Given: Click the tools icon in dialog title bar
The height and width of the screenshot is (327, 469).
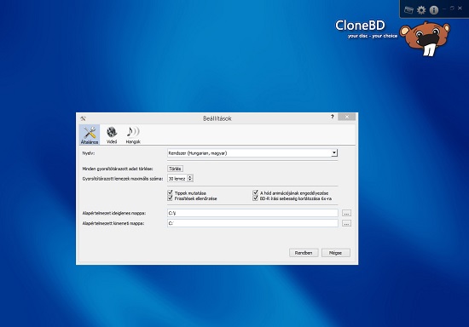Looking at the screenshot, I should (x=84, y=118).
